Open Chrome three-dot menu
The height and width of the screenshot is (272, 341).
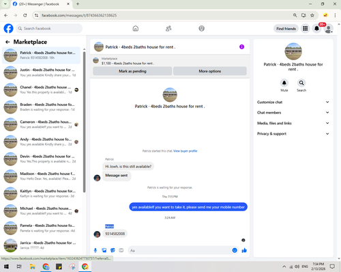click(335, 15)
